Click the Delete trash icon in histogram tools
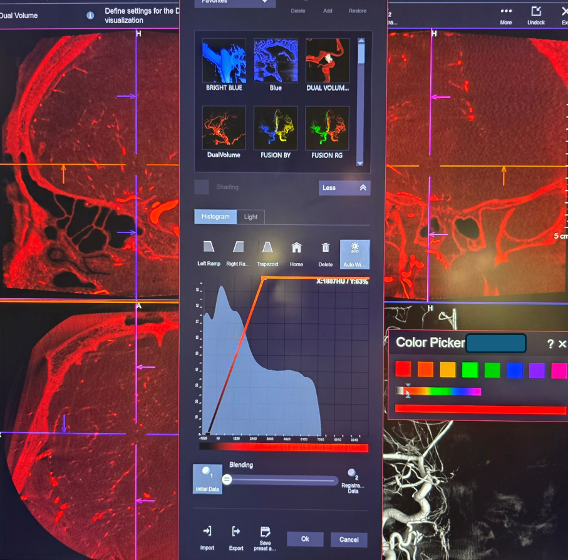Screen dimensions: 568x560 coord(326,249)
